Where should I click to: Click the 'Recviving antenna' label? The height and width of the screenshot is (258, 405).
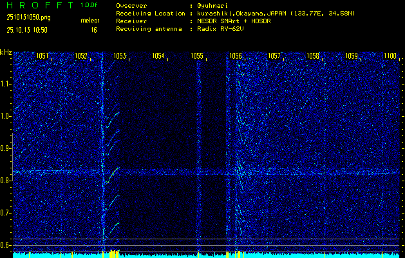point(149,29)
